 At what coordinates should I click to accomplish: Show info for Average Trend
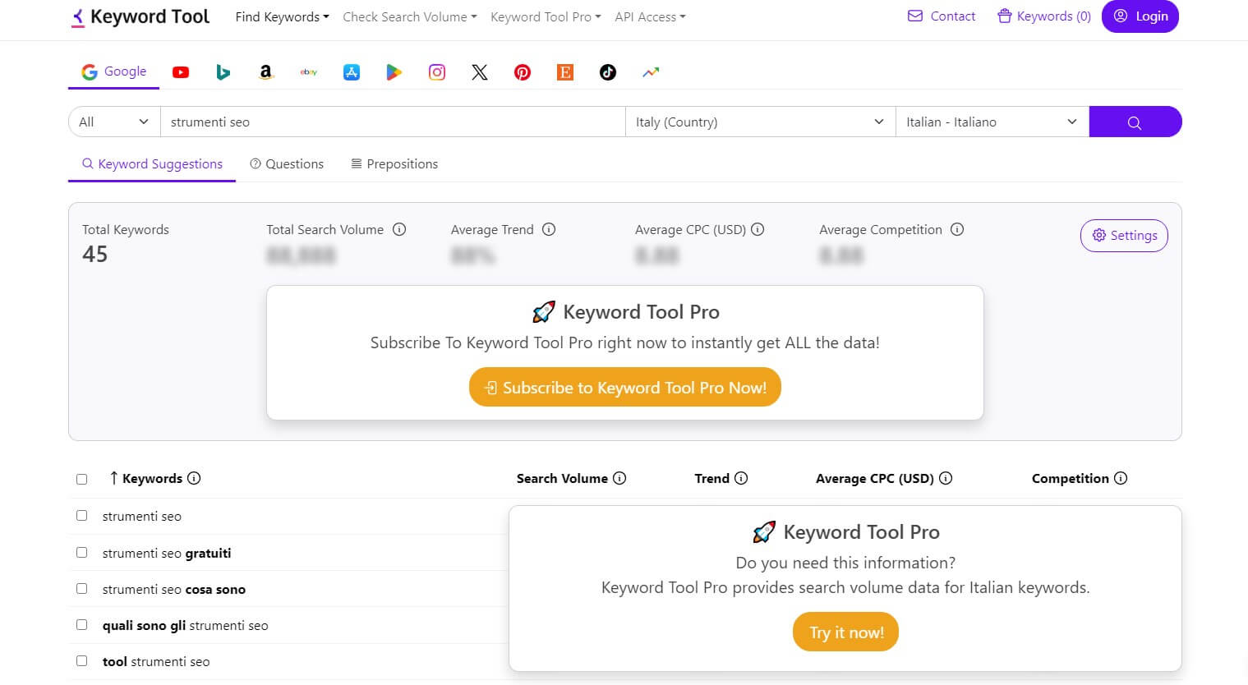click(x=549, y=229)
